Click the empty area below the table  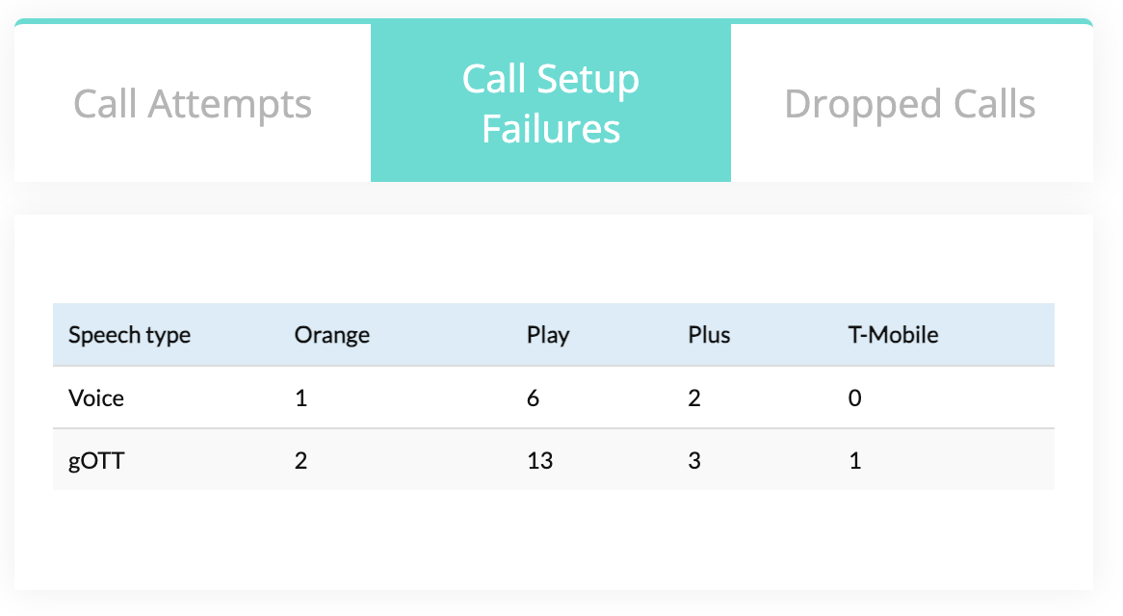(x=554, y=540)
